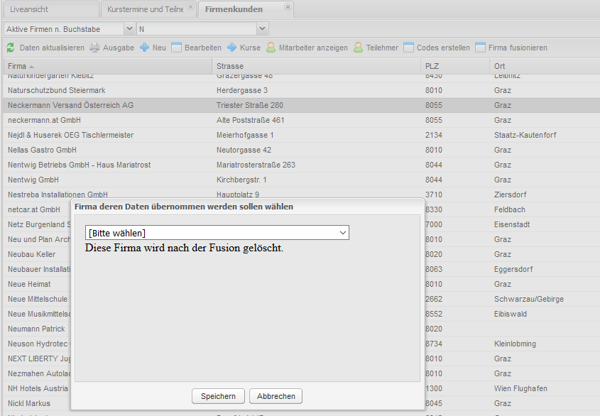
Task: Click the plus icon for Neu
Action: (144, 48)
